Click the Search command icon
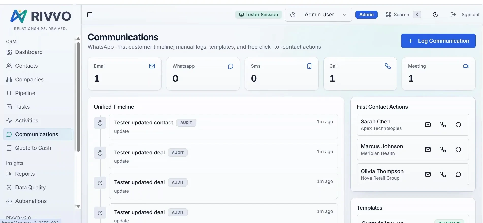 (389, 15)
